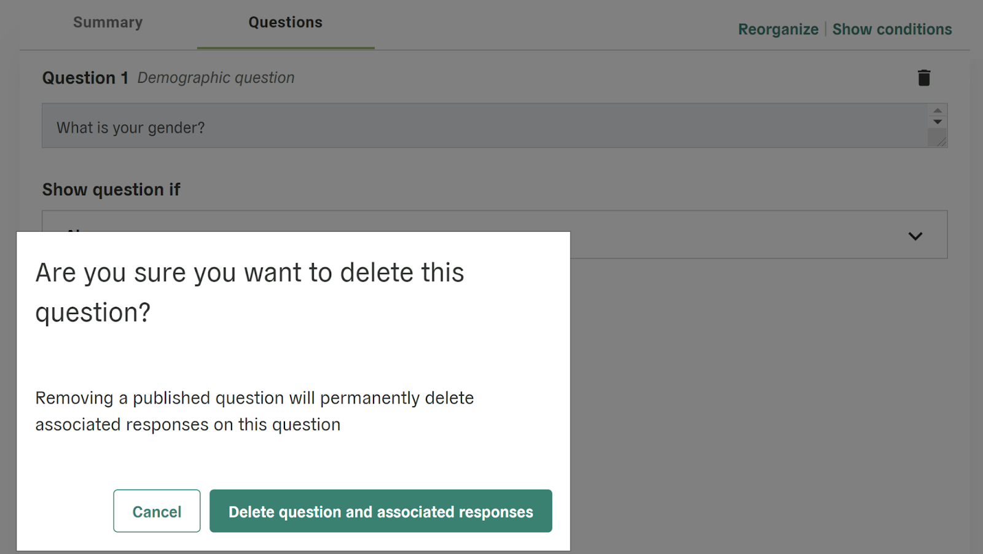Screen dimensions: 983x554
Task: Confirm Delete question and associated responses
Action: pyautogui.click(x=380, y=511)
